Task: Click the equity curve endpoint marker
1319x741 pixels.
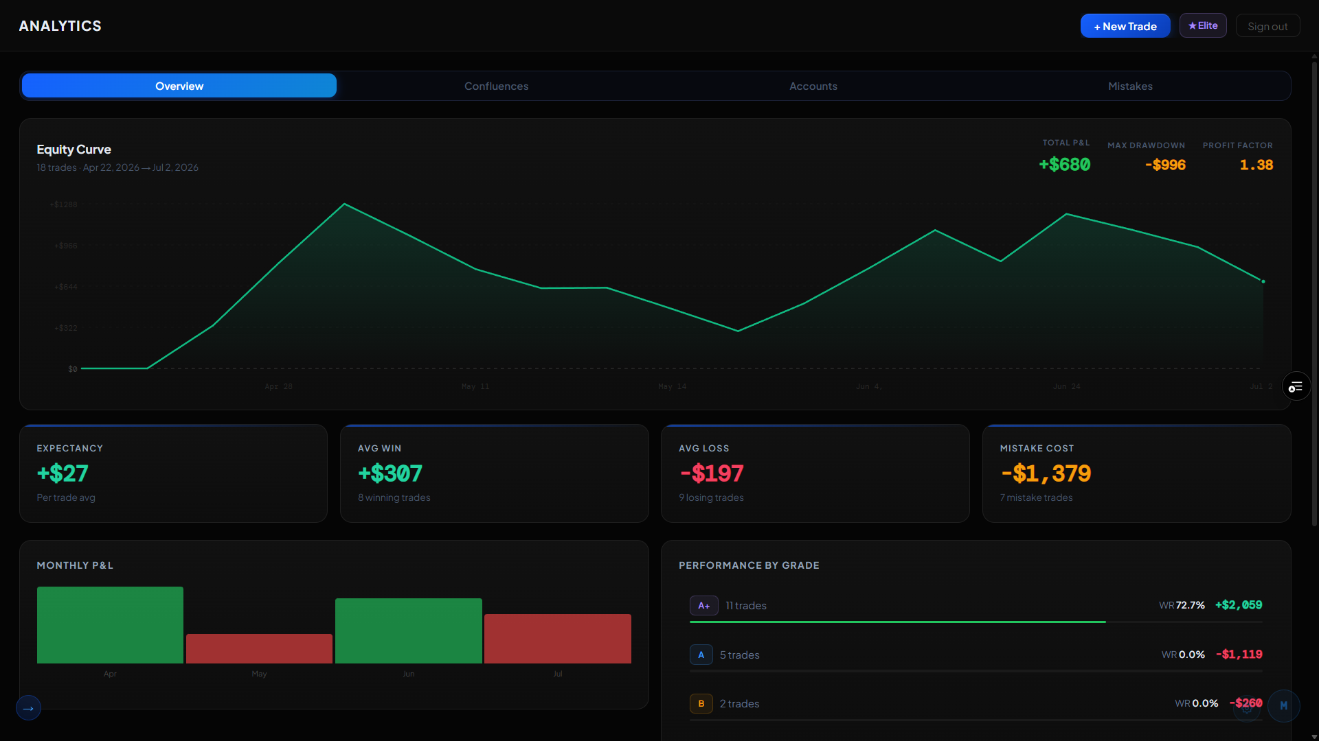Action: coord(1263,281)
